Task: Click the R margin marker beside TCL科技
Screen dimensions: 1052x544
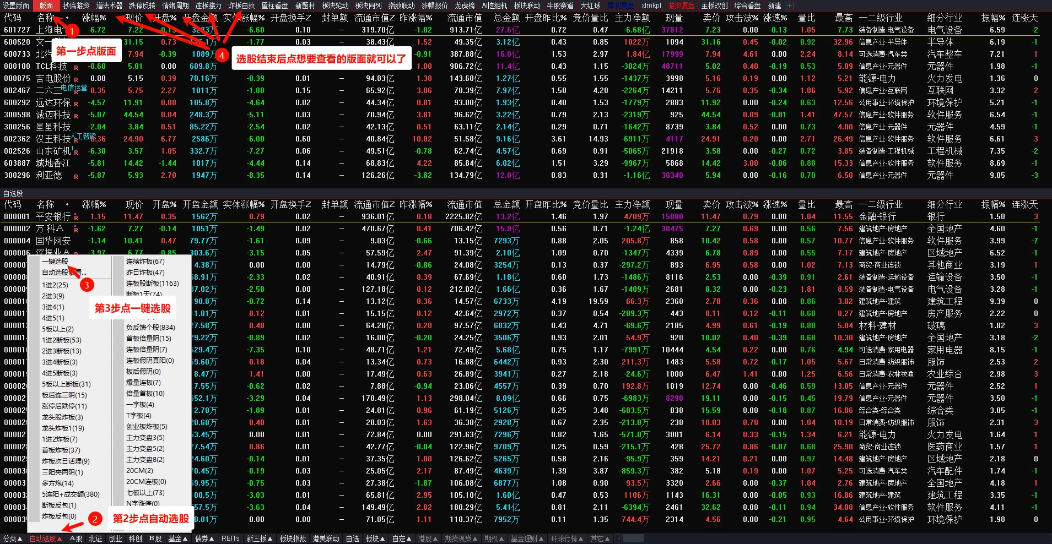Action: coord(76,68)
